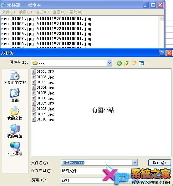Open Network Places (网上邻居) in sidebar

click(x=15, y=149)
